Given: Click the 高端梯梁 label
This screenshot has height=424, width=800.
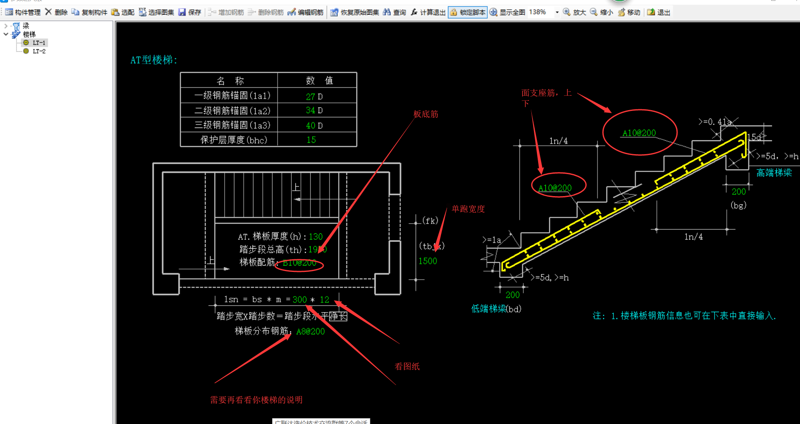Looking at the screenshot, I should [x=774, y=173].
